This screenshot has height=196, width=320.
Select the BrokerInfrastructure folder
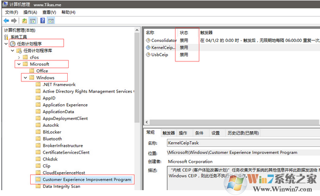(63, 145)
